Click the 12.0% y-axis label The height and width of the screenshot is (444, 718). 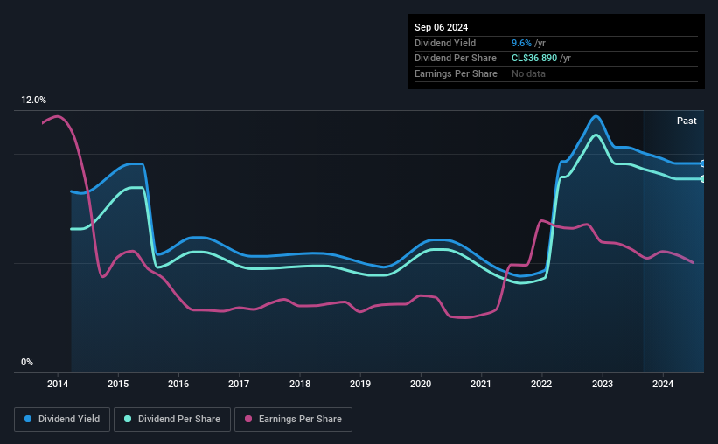[x=33, y=101]
